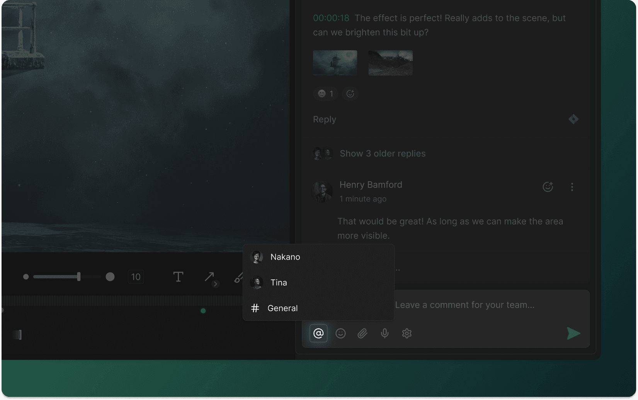Click the small brush size dot
Image resolution: width=638 pixels, height=400 pixels.
[26, 277]
